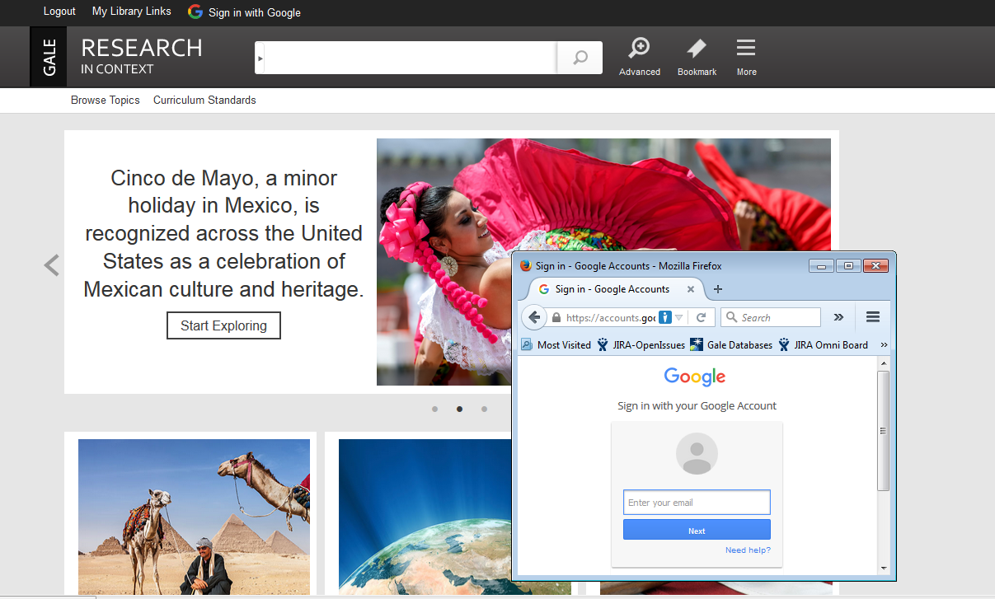
Task: Open the Earth from space thumbnail
Action: pos(425,517)
